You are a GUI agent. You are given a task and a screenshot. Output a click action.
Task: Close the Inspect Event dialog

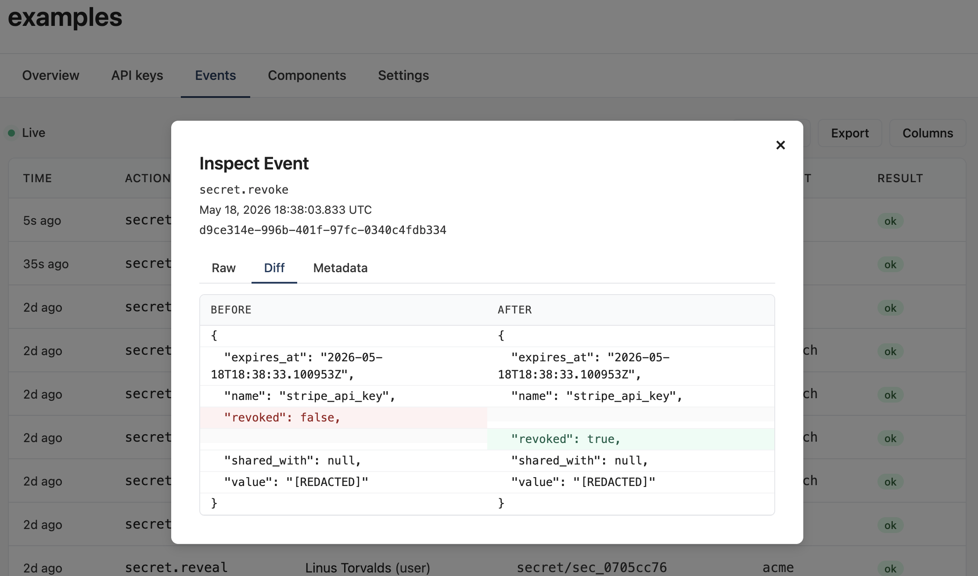(x=780, y=145)
